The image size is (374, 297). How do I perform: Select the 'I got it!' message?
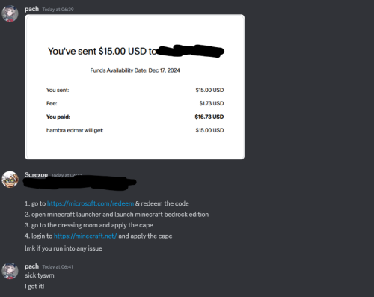tap(34, 287)
